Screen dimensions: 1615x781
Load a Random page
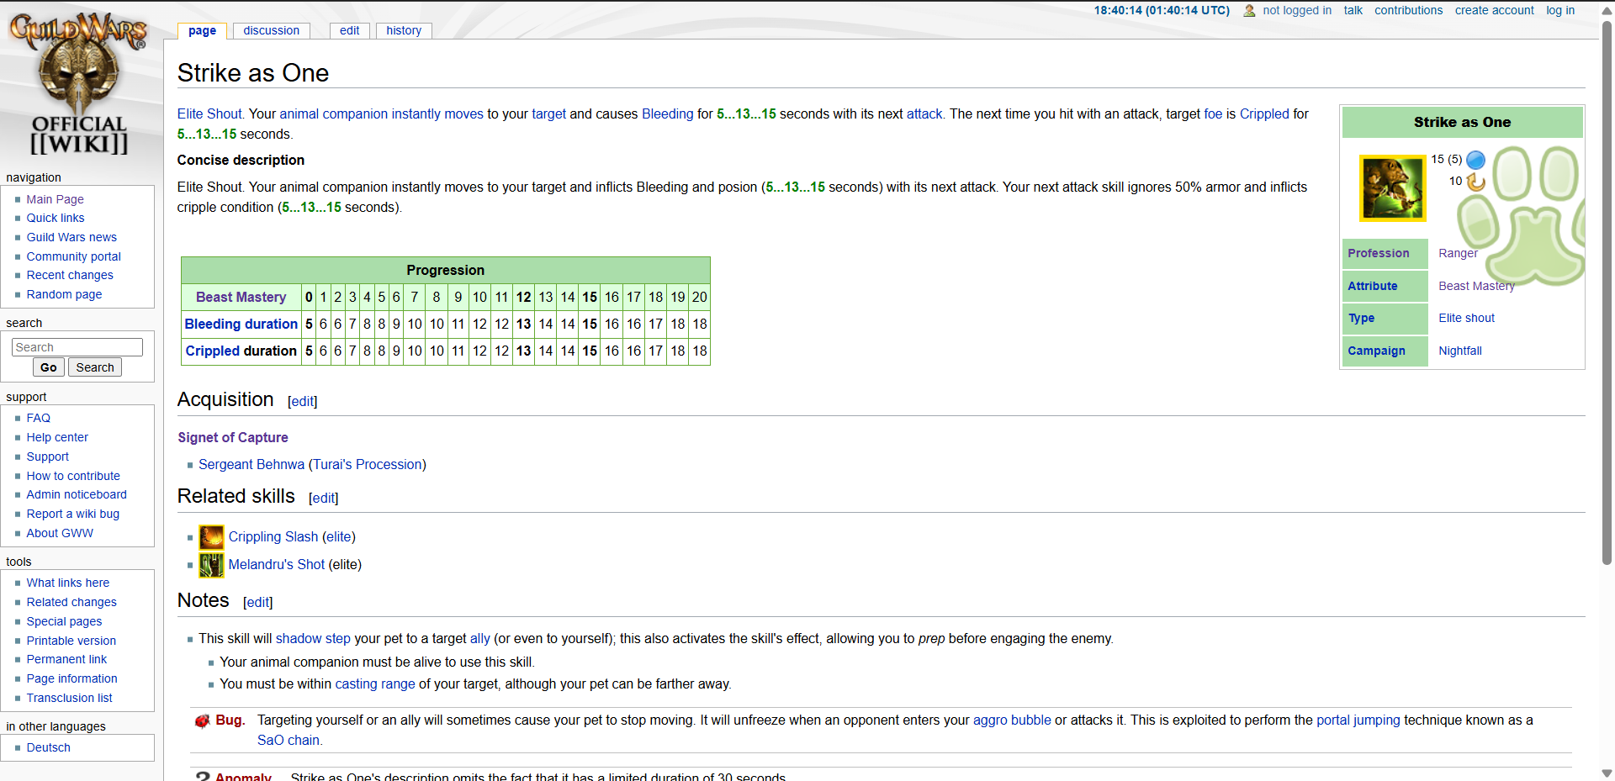pyautogui.click(x=64, y=294)
